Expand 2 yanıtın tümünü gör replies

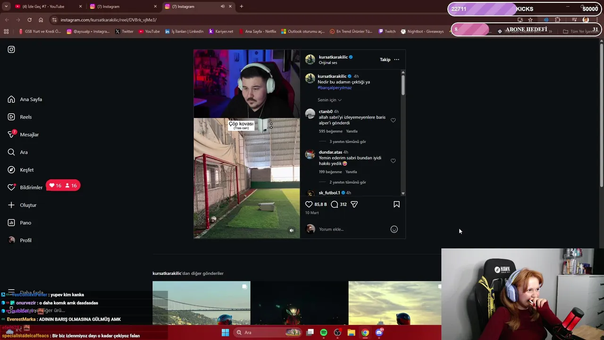[348, 182]
